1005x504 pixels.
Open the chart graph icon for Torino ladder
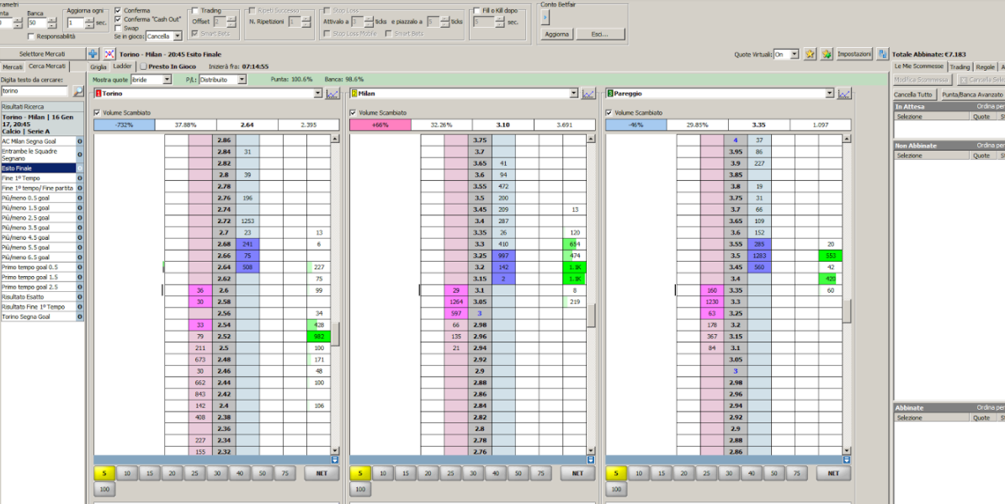pos(332,93)
